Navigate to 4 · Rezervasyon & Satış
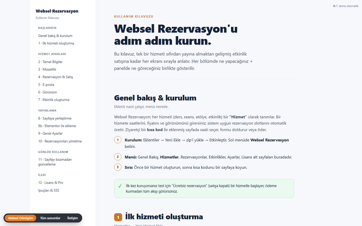The width and height of the screenshot is (362, 226). click(x=56, y=77)
